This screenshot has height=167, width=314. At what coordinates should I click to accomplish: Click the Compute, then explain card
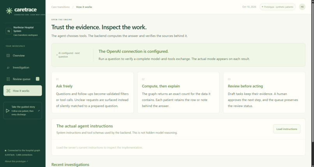pyautogui.click(x=178, y=92)
